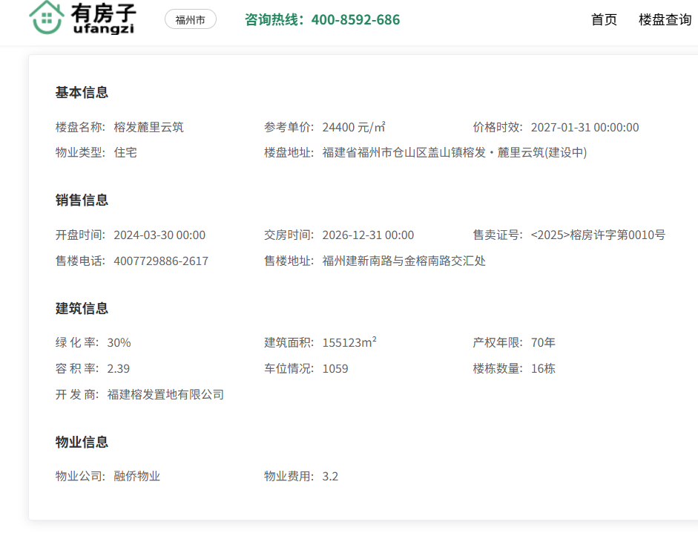Go to the 首页 nav item

coord(604,20)
